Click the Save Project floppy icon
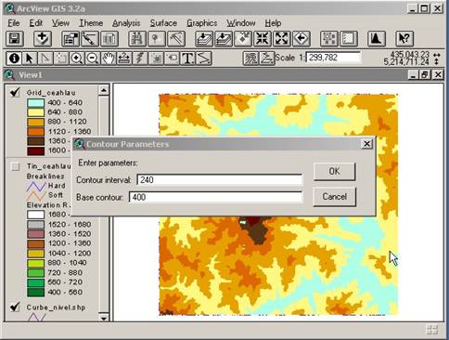449x340 pixels. pos(15,39)
